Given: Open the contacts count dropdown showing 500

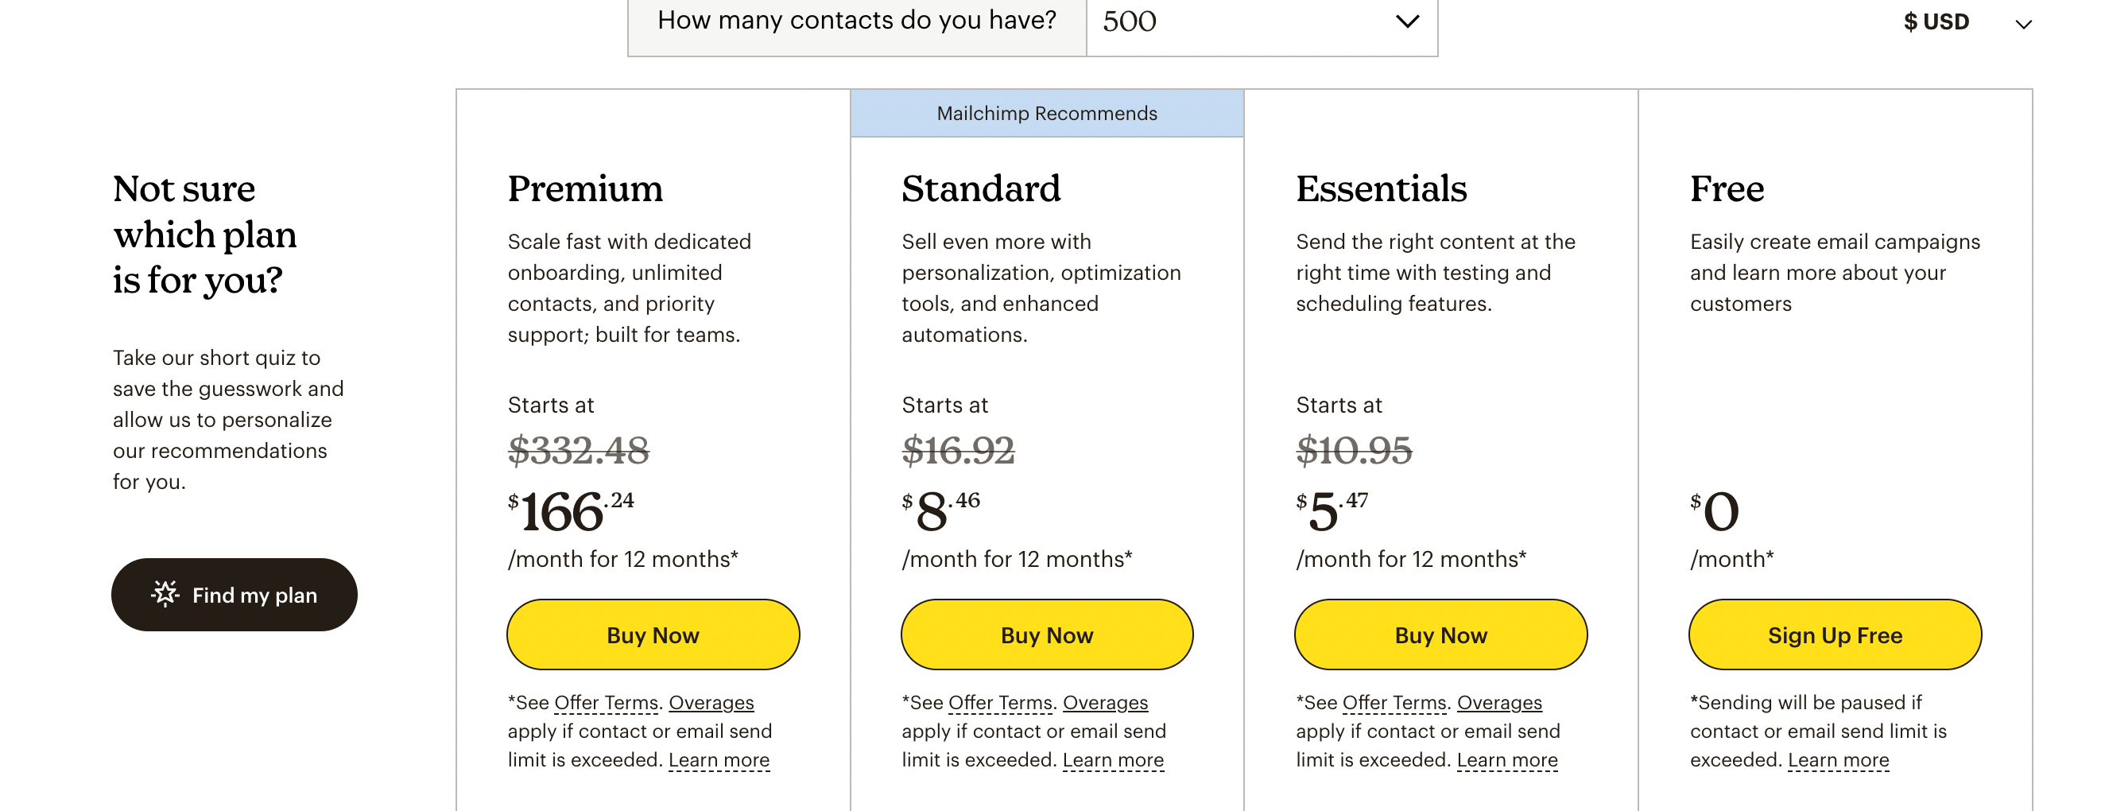Looking at the screenshot, I should [x=1260, y=22].
